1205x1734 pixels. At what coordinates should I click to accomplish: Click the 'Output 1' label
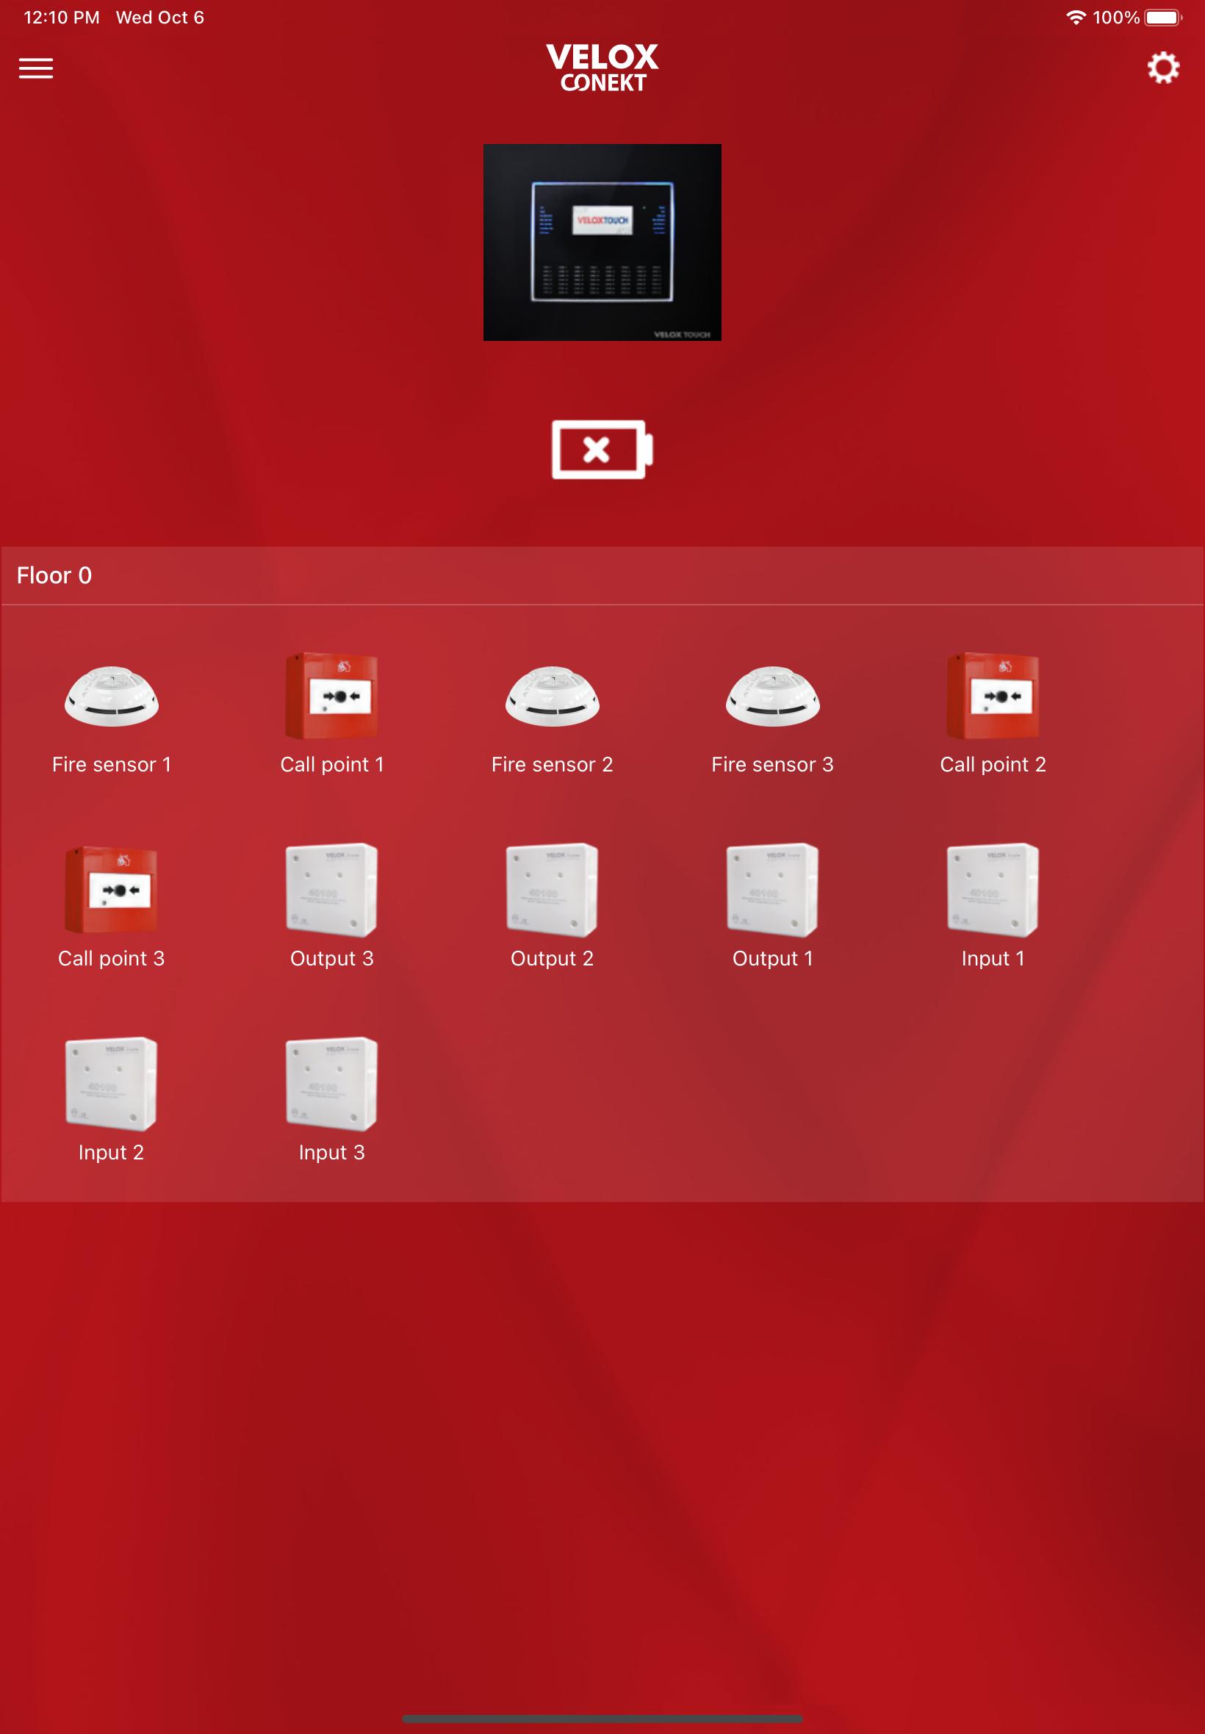[x=772, y=959]
